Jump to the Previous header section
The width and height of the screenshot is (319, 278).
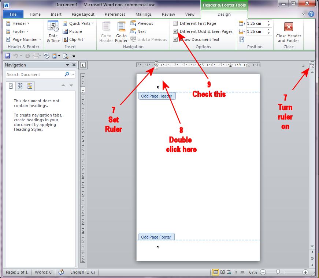[x=142, y=23]
